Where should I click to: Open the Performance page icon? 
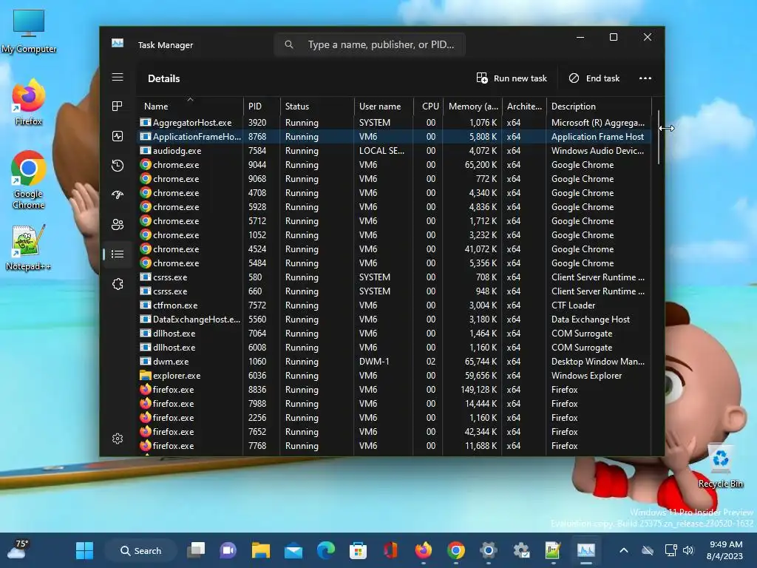coord(118,136)
